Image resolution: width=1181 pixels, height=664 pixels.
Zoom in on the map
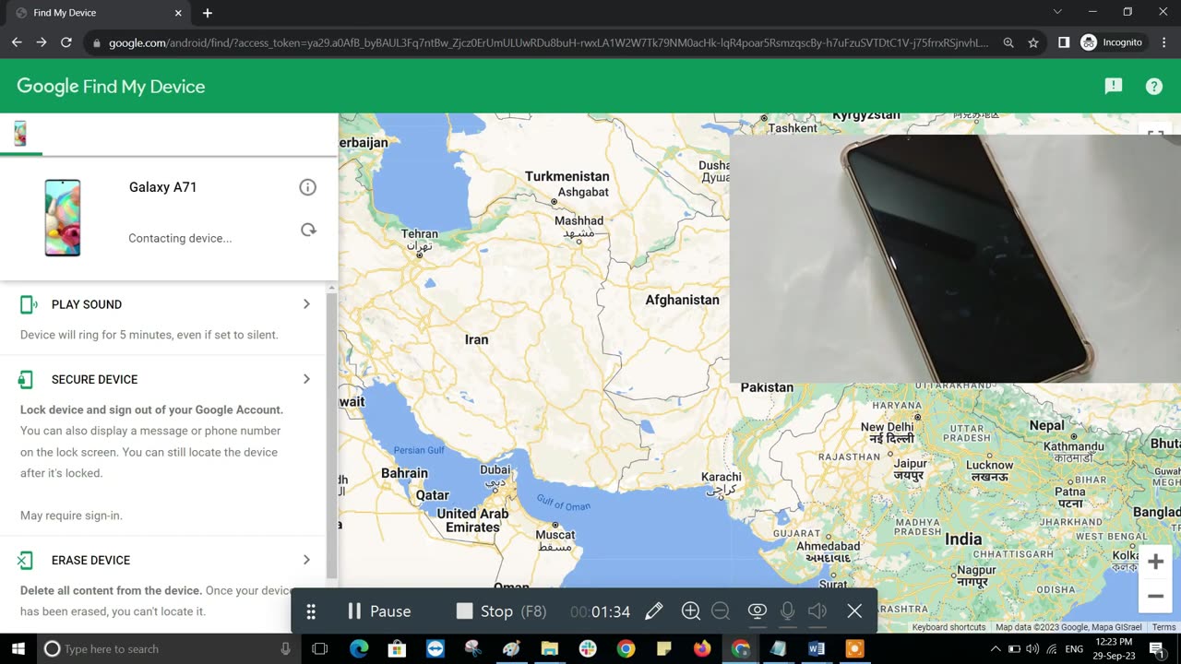click(x=1155, y=562)
